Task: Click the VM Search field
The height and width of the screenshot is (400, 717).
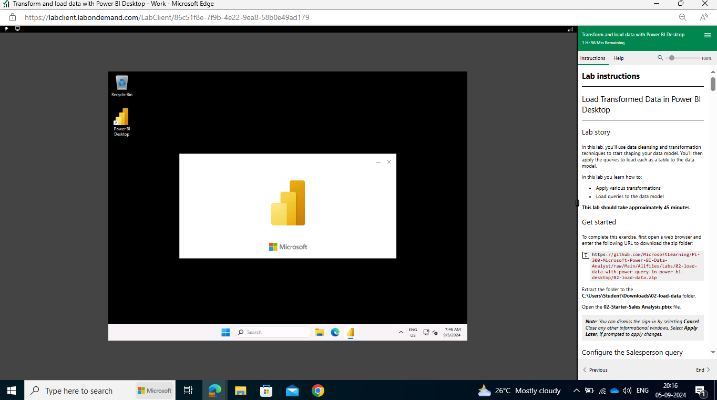Action: pyautogui.click(x=273, y=332)
